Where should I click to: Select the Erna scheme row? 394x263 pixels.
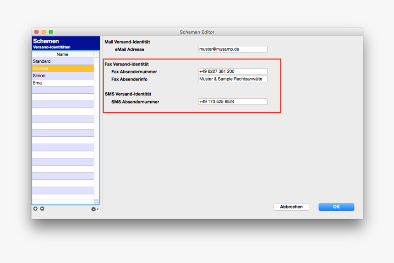click(63, 83)
